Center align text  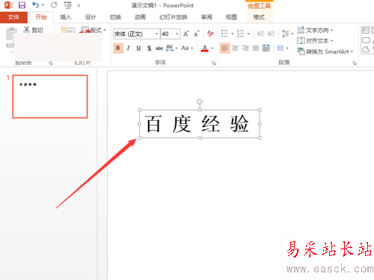(x=235, y=48)
